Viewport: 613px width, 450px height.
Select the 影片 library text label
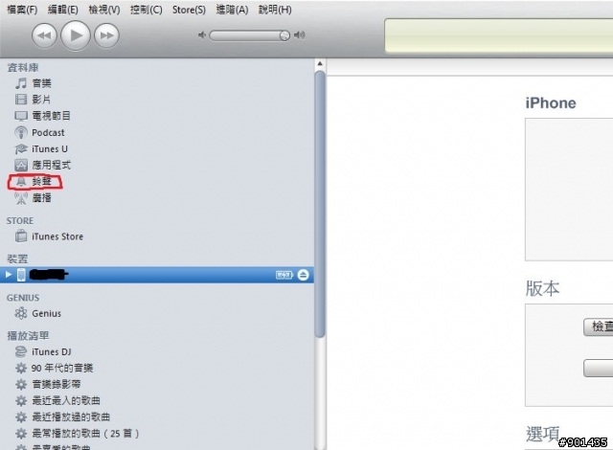pos(41,100)
